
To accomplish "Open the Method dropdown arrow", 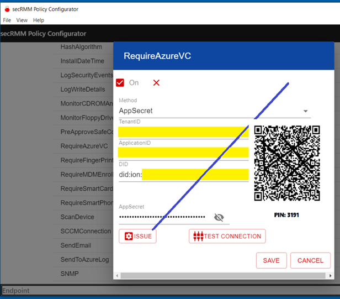I will 306,111.
